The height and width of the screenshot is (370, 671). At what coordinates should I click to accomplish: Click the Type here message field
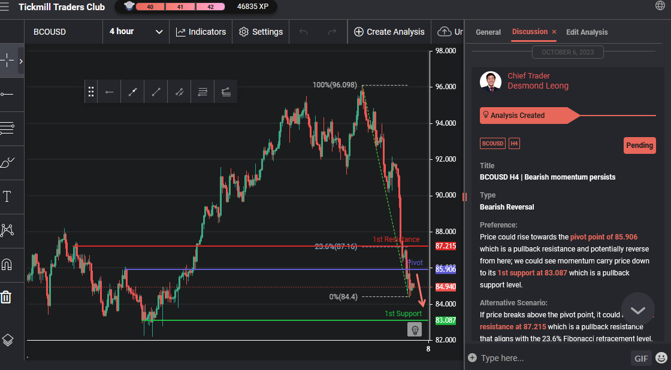coord(552,358)
